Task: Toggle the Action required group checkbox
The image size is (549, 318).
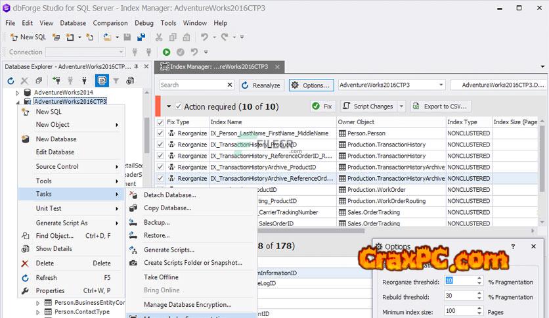Action: pos(178,106)
